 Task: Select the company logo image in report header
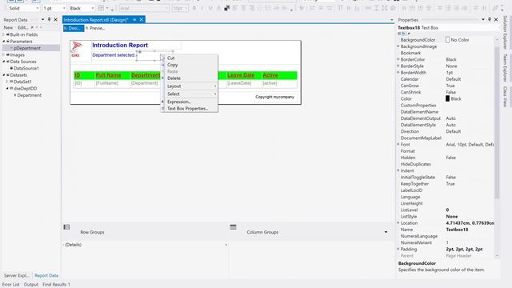click(77, 50)
